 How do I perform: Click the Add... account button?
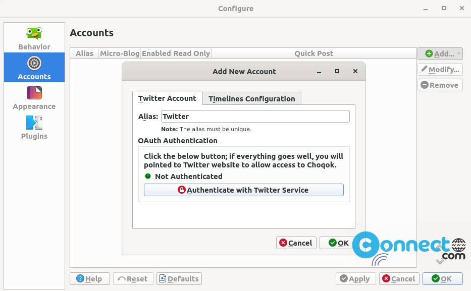tap(440, 53)
